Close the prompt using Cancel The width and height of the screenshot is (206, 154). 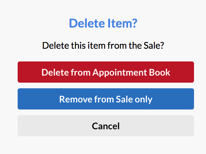[x=106, y=126]
